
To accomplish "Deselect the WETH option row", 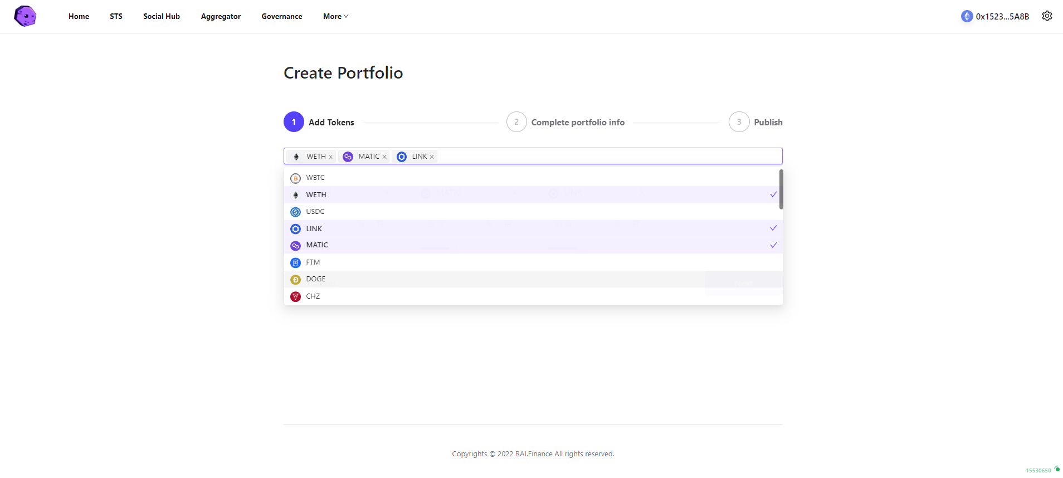I will coord(533,194).
